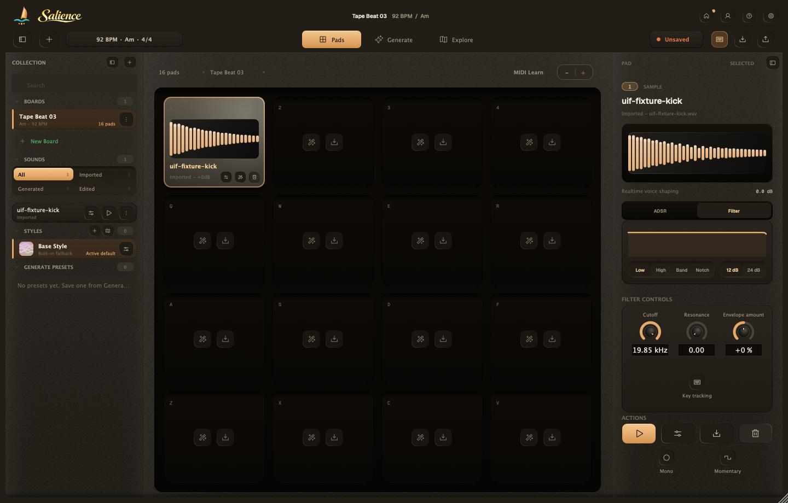The width and height of the screenshot is (788, 503).
Task: Click import icon on pad 3
Action: click(x=443, y=142)
